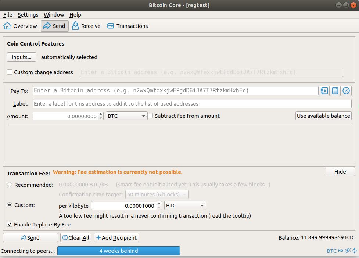Open the custom fee unit BTC dropdown
Viewport: 359px width, 258px height.
click(185, 206)
